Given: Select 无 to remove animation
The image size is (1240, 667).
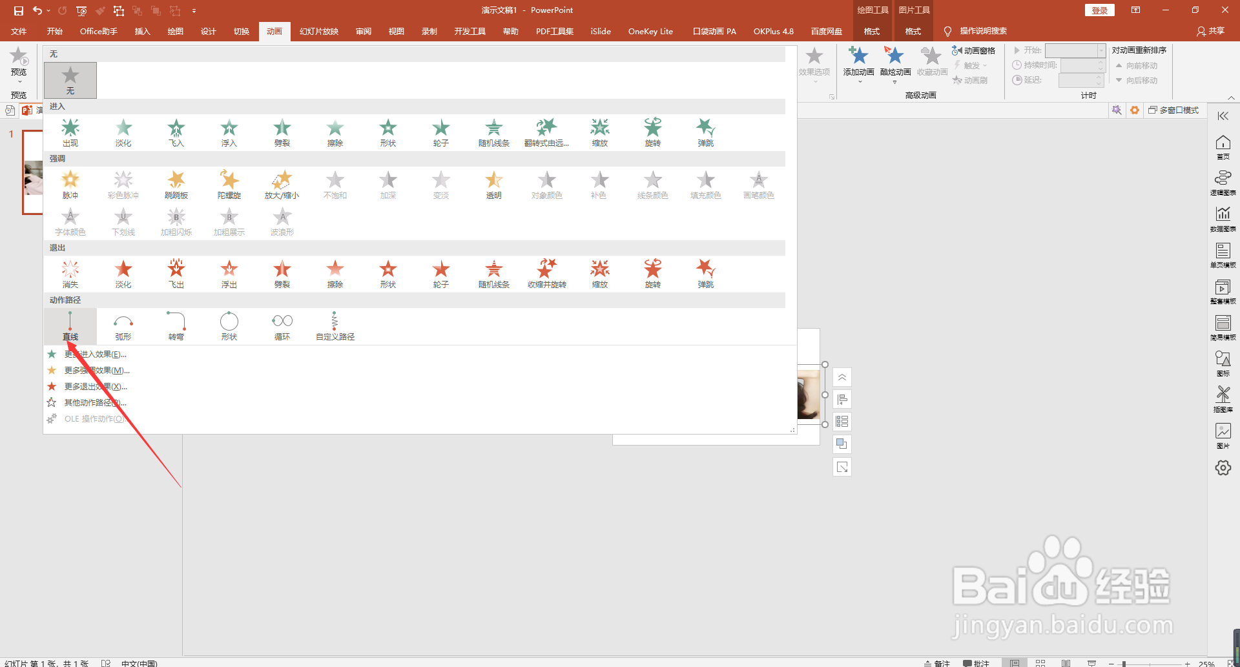Looking at the screenshot, I should [x=70, y=80].
